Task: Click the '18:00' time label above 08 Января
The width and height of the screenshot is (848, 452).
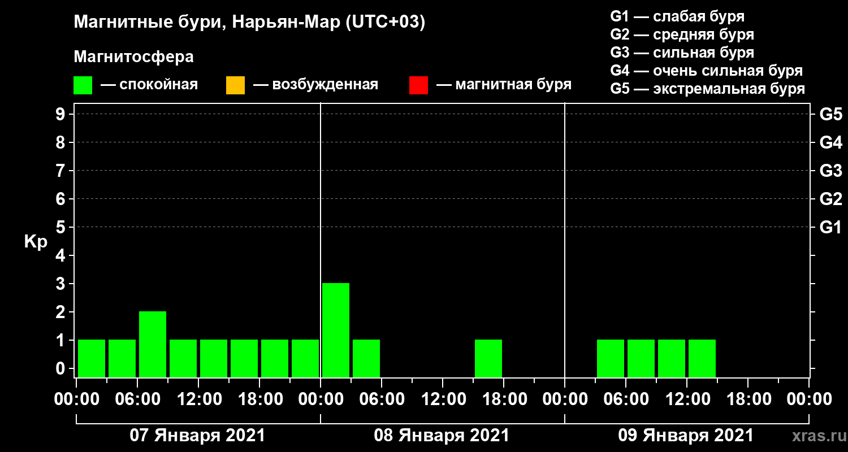Action: [504, 399]
